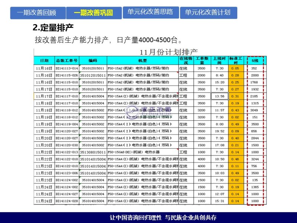Viewport: 297px width, 223px height.
Task: Select the cell with value 2185
Action: coord(254,96)
